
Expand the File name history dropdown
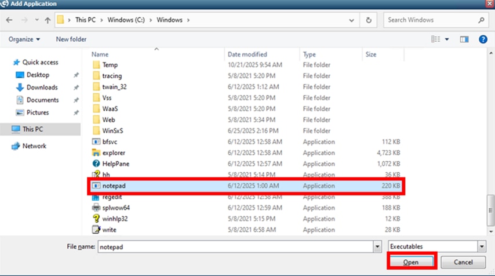click(x=376, y=247)
